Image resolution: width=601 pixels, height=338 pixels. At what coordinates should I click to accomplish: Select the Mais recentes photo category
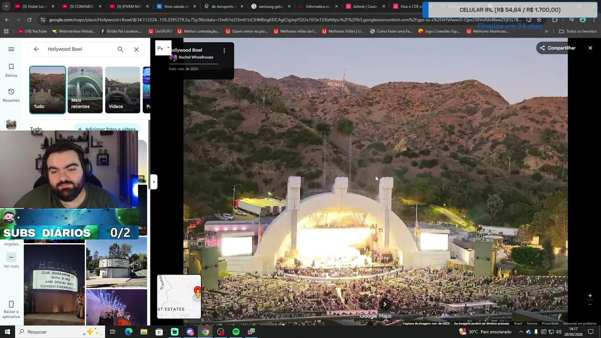(85, 90)
